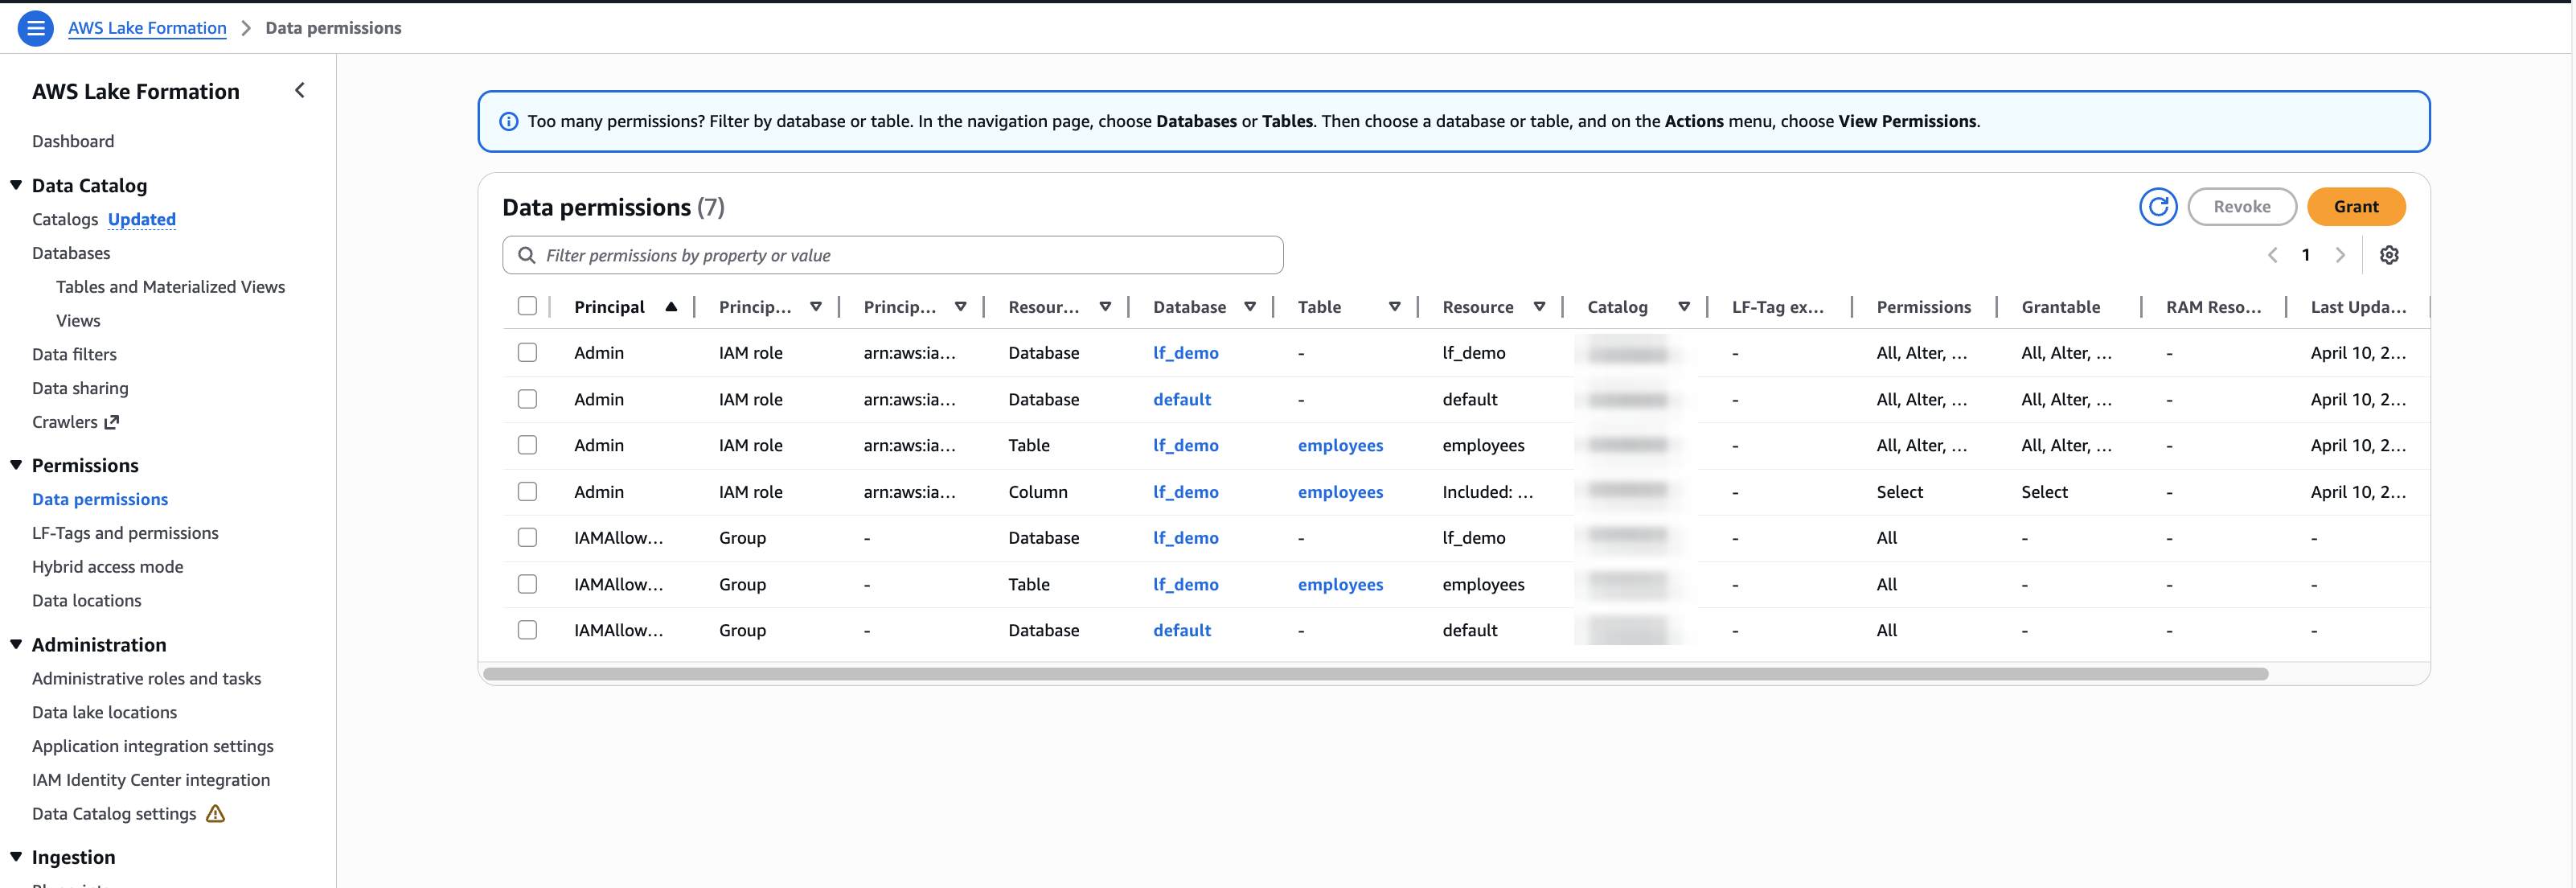Open Hybrid access mode page
Image resolution: width=2576 pixels, height=888 pixels.
pyautogui.click(x=107, y=567)
